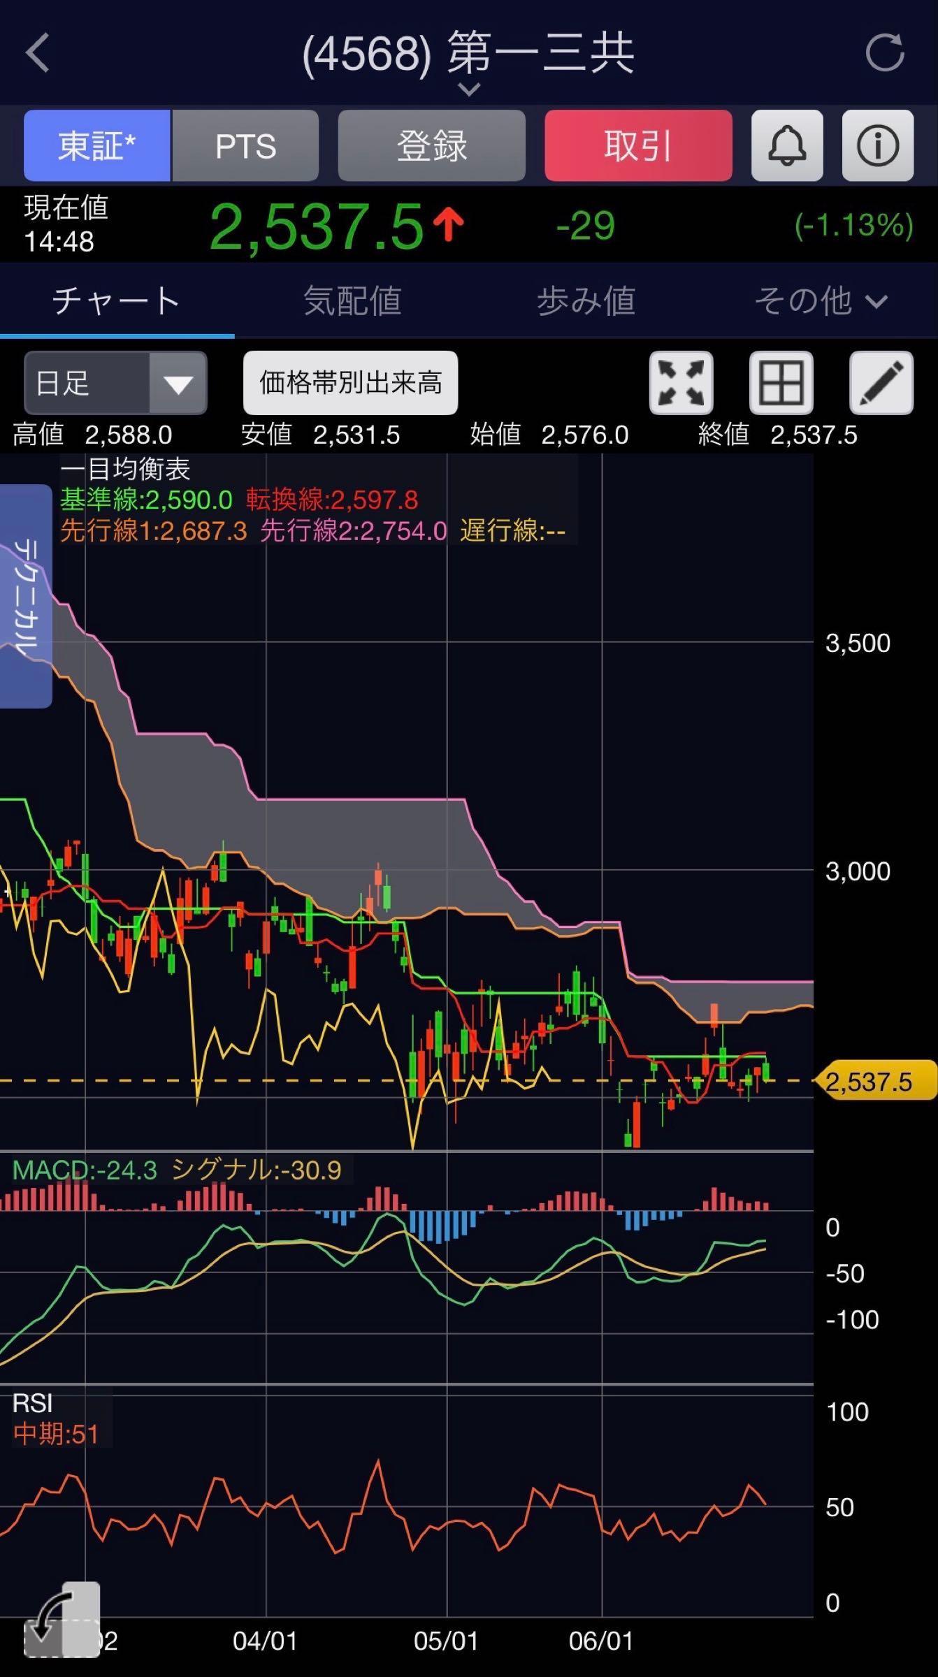
Task: Select the 東証 exchange toggle
Action: 97,146
